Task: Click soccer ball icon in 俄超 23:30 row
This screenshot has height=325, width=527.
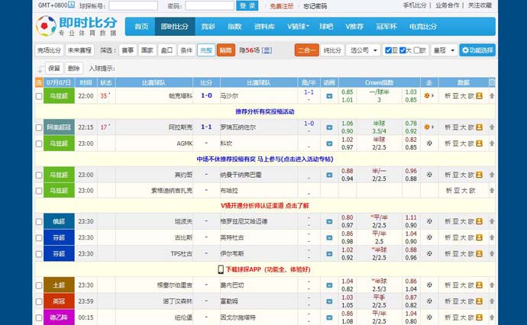Action: click(x=429, y=221)
